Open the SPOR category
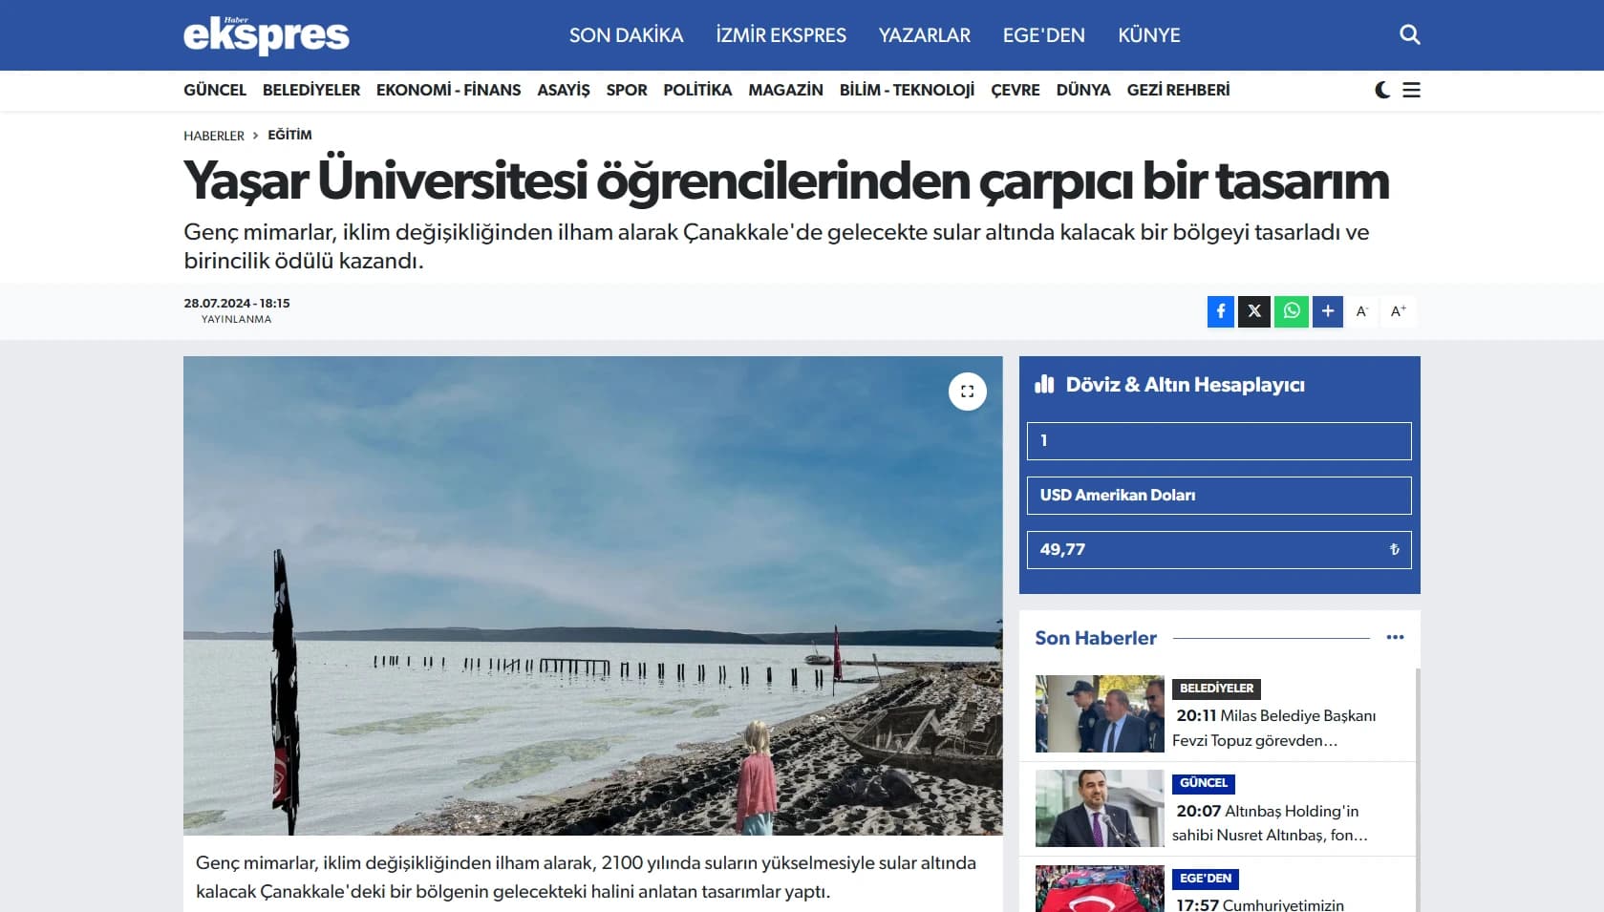 pos(627,90)
